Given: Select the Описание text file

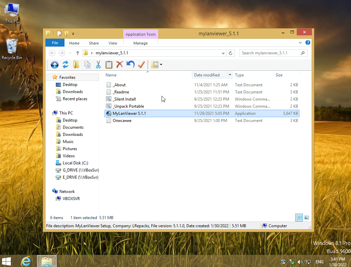Looking at the screenshot, I should [x=202, y=121].
